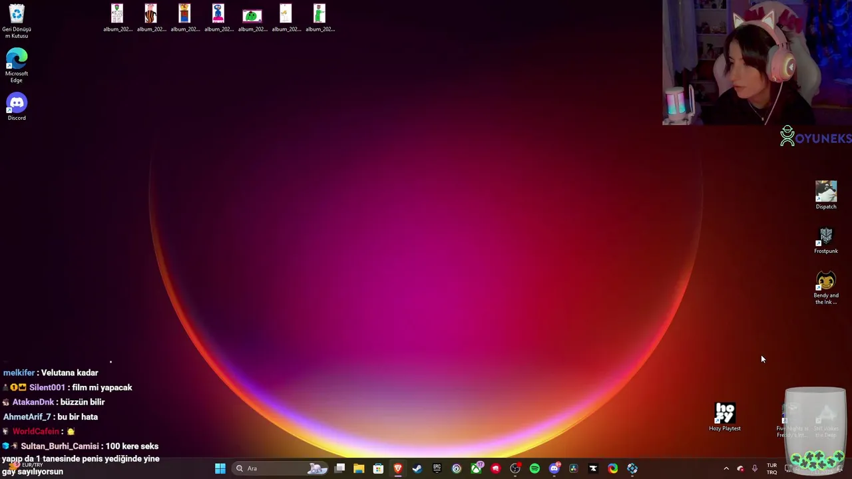Select the Frostpunk desktop shortcut
852x479 pixels.
pos(826,239)
